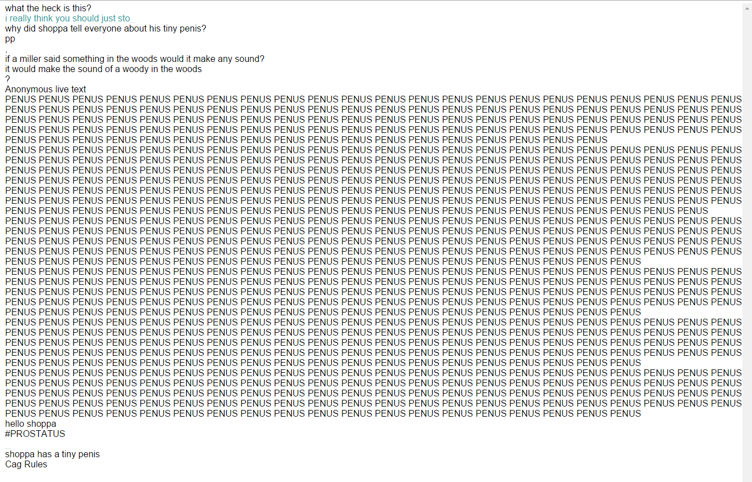This screenshot has width=752, height=482.
Task: Select the first repeated word under "Anonymous live text"
Action: point(20,100)
